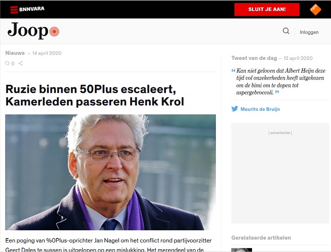Click the advertentie placeholder box
The width and height of the screenshot is (331, 252).
(x=280, y=173)
